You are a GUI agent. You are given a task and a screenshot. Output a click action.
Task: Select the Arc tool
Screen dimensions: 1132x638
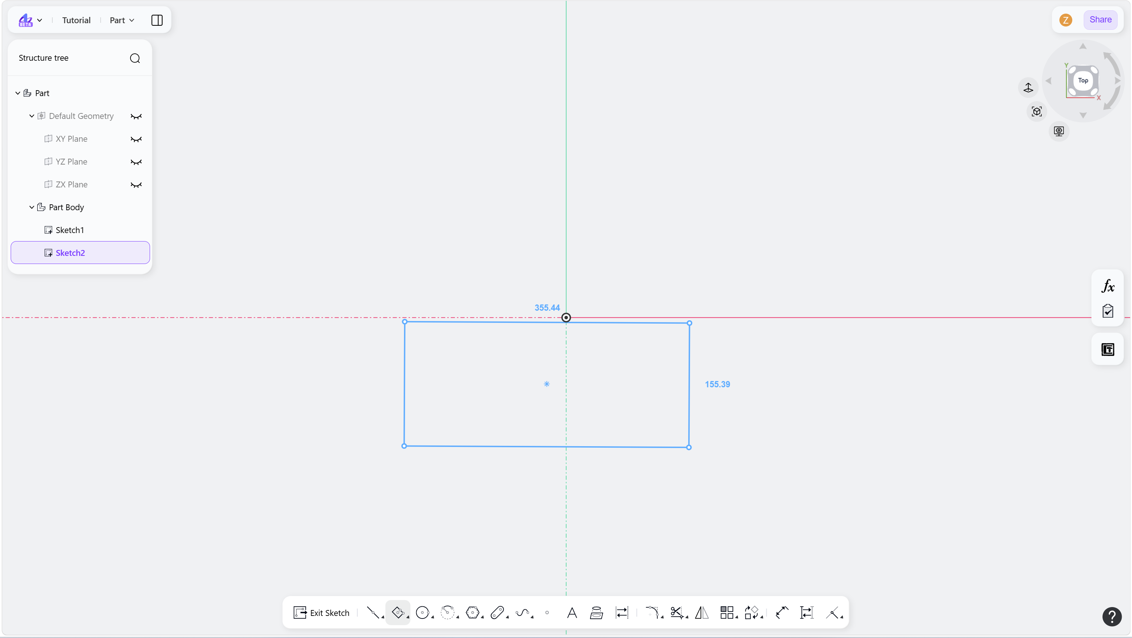pos(447,612)
